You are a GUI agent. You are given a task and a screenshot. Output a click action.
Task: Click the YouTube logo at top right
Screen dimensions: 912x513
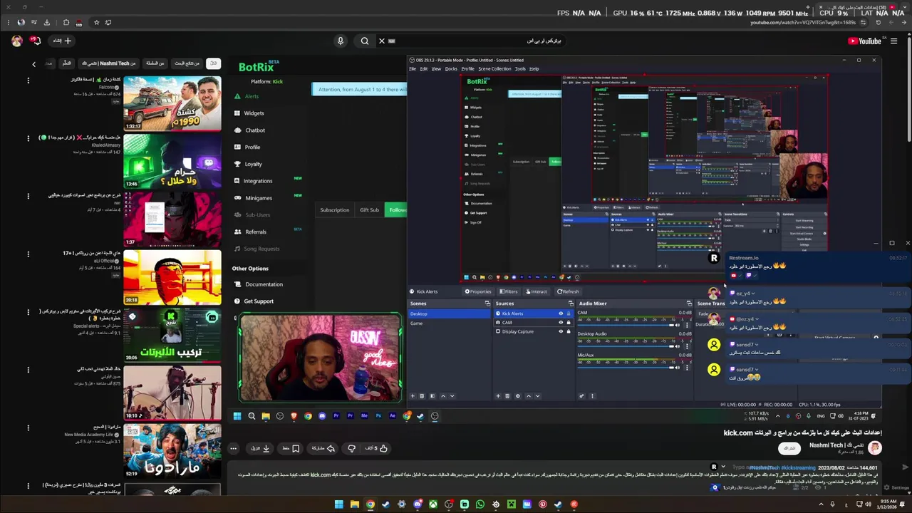coord(864,41)
